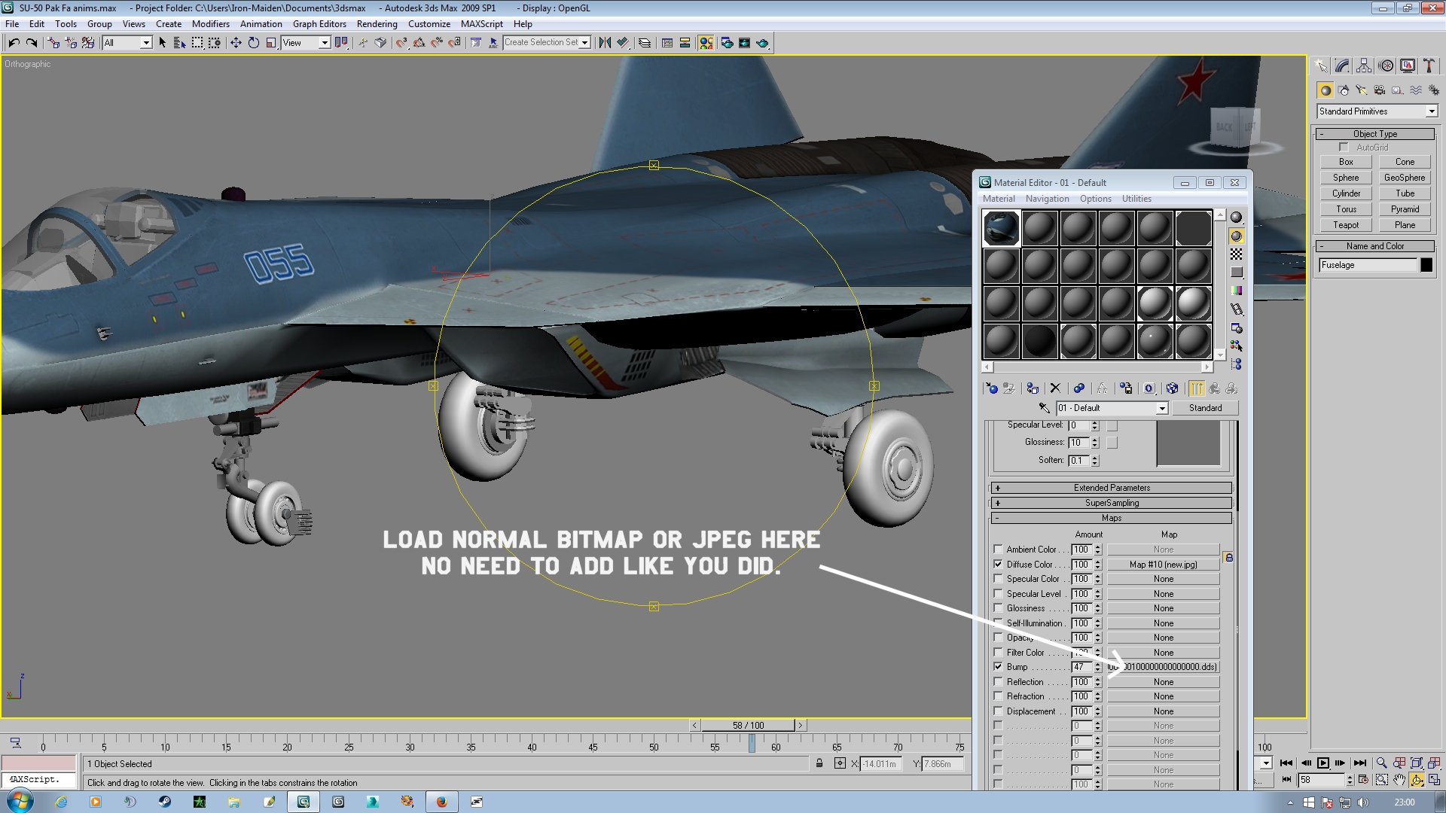Uncheck the Diffuse Color map checkbox
The image size is (1446, 813).
pyautogui.click(x=998, y=564)
